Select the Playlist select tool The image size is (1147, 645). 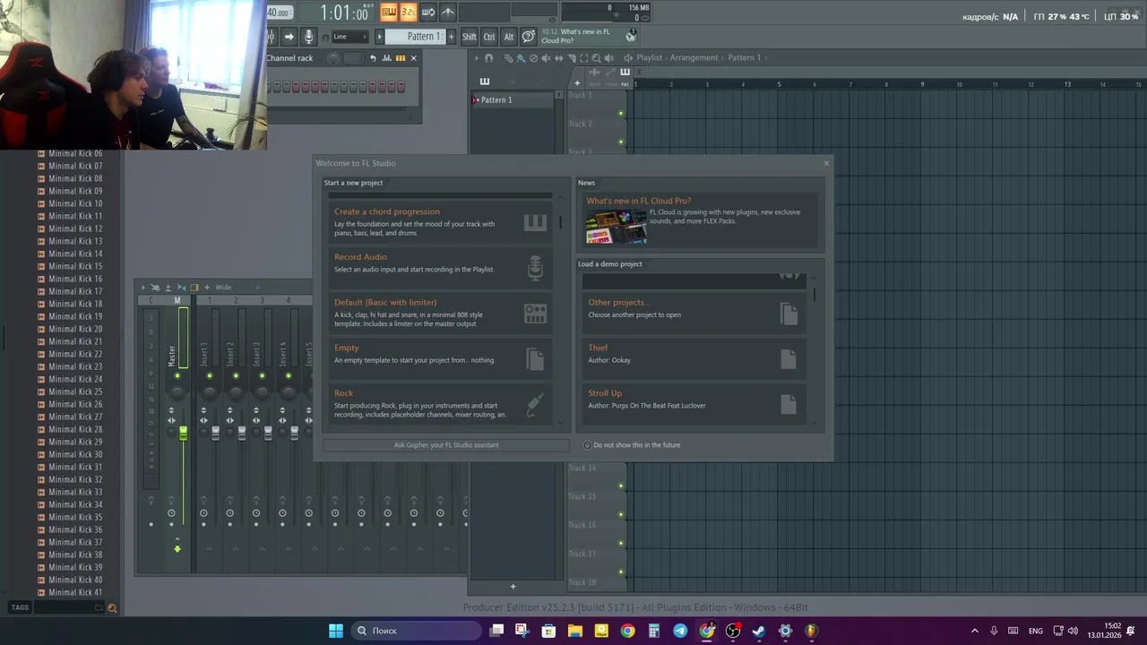(x=583, y=58)
